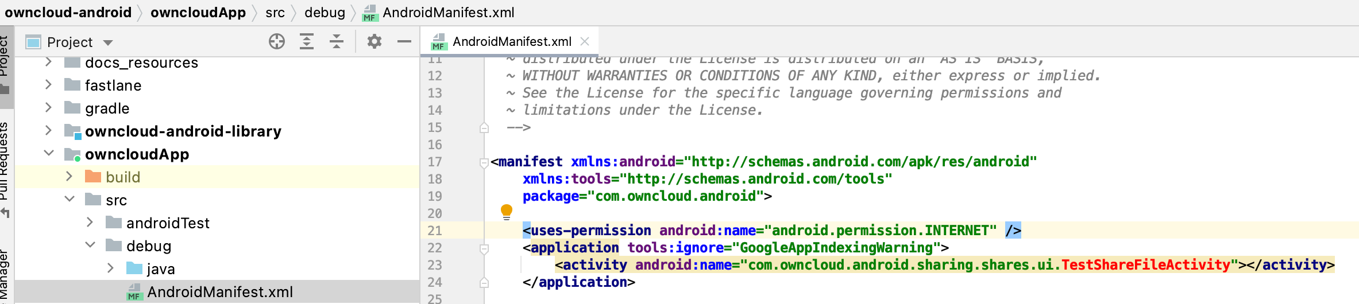Screen dimensions: 1359x304
Task: Click manifest file icon in AndroidManifest.xml tab
Action: coord(439,42)
